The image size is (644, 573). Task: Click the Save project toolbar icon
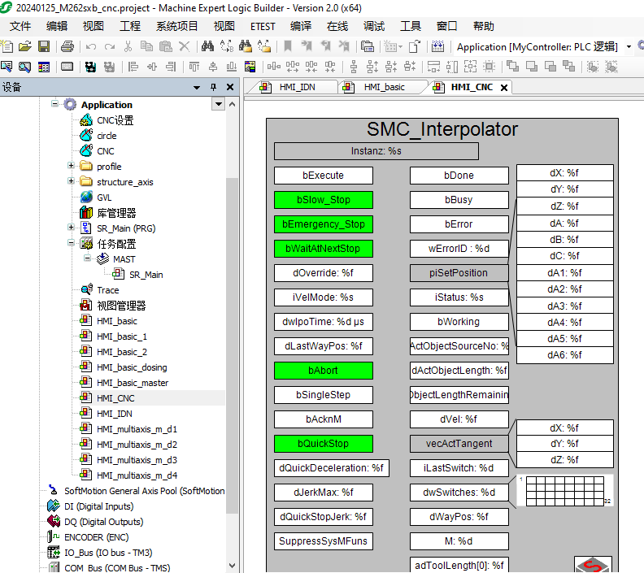pyautogui.click(x=44, y=46)
